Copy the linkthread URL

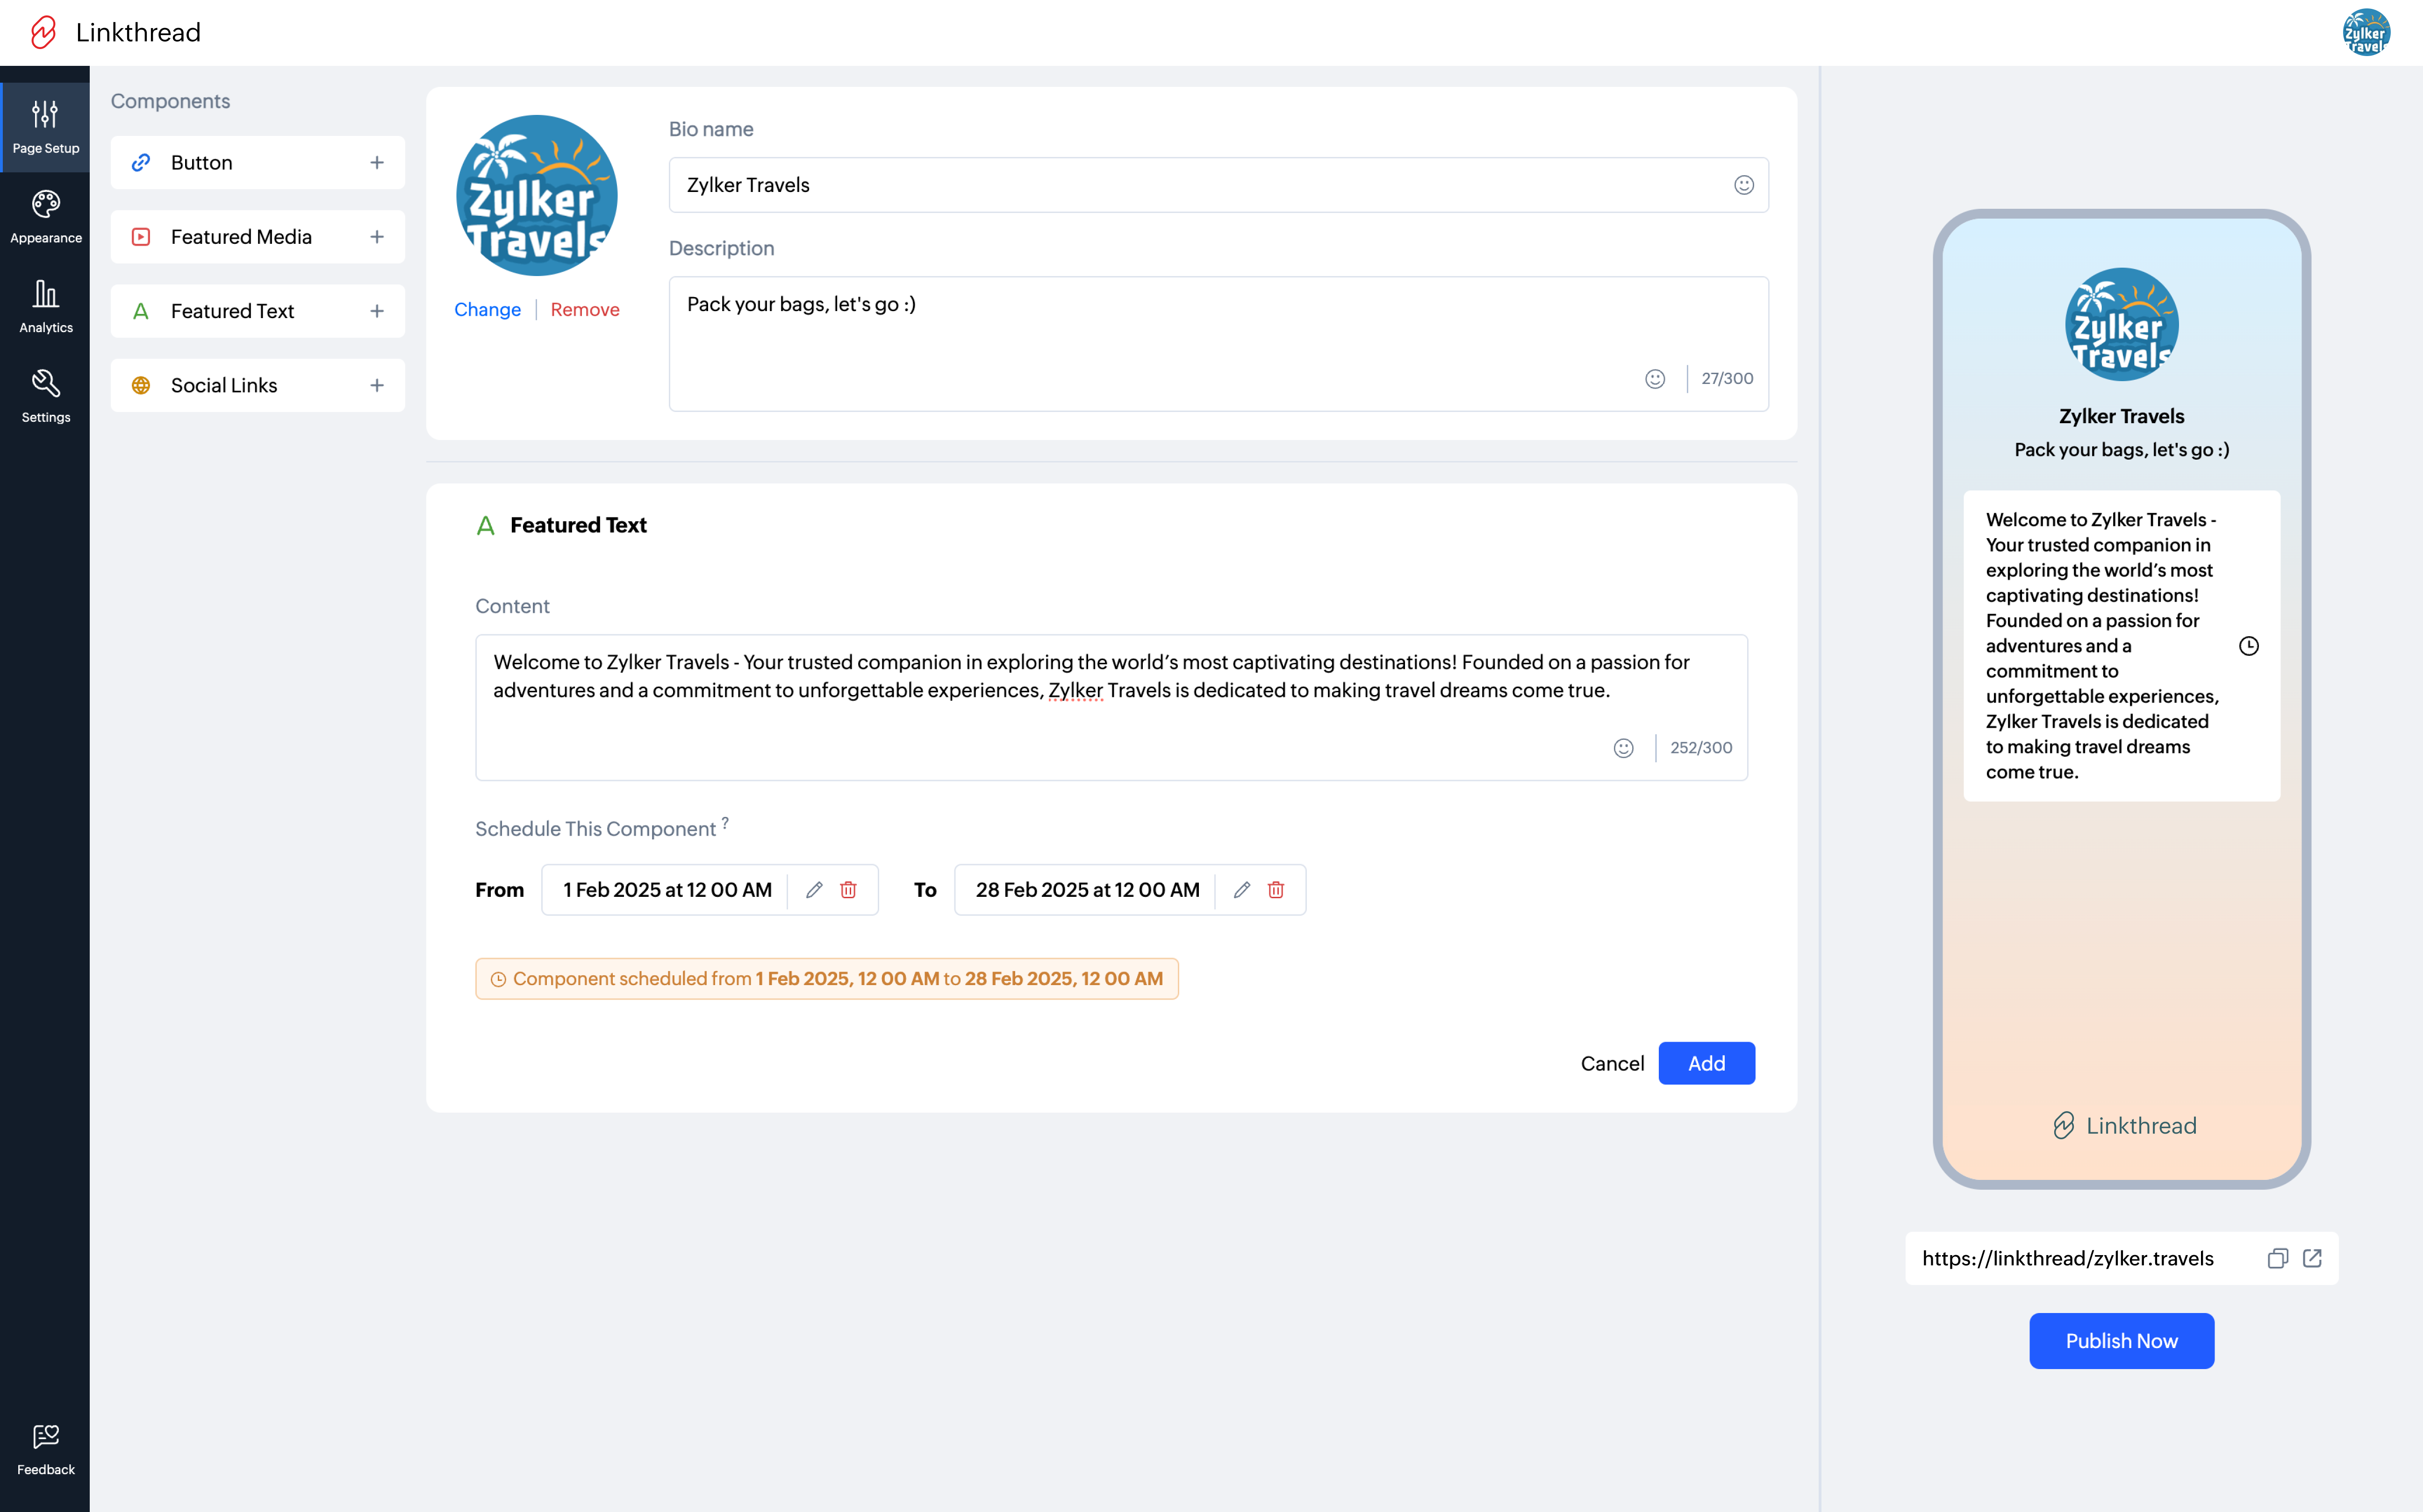click(x=2277, y=1258)
